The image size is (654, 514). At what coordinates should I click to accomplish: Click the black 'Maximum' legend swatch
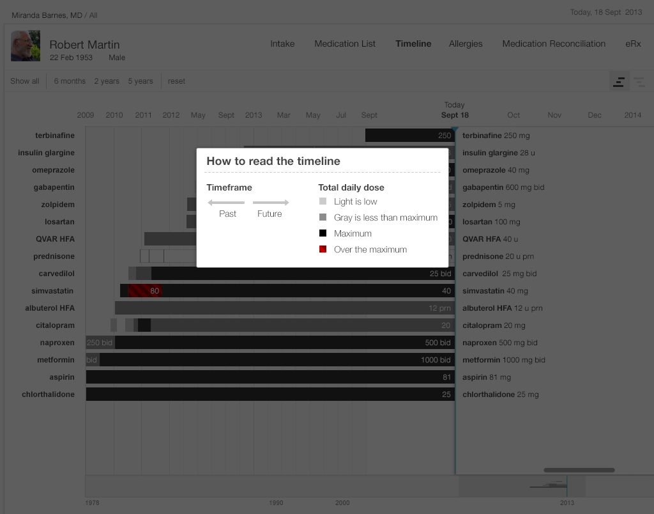(x=323, y=233)
